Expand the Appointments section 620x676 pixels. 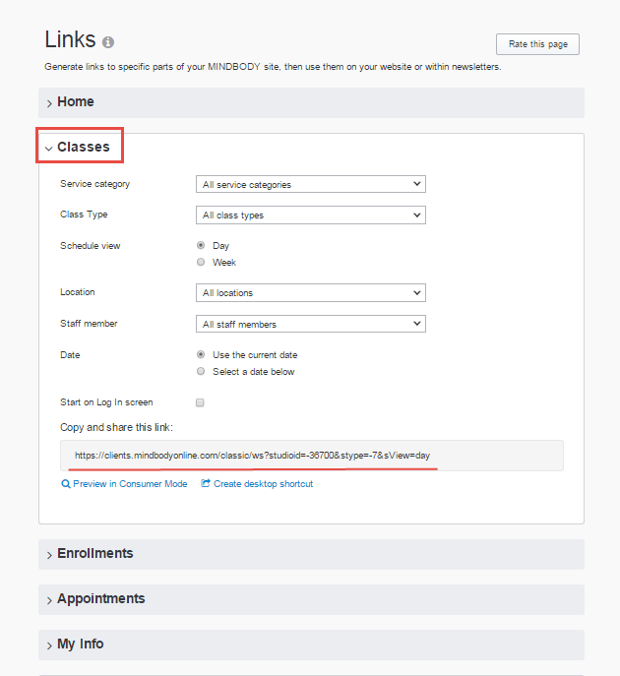[100, 599]
